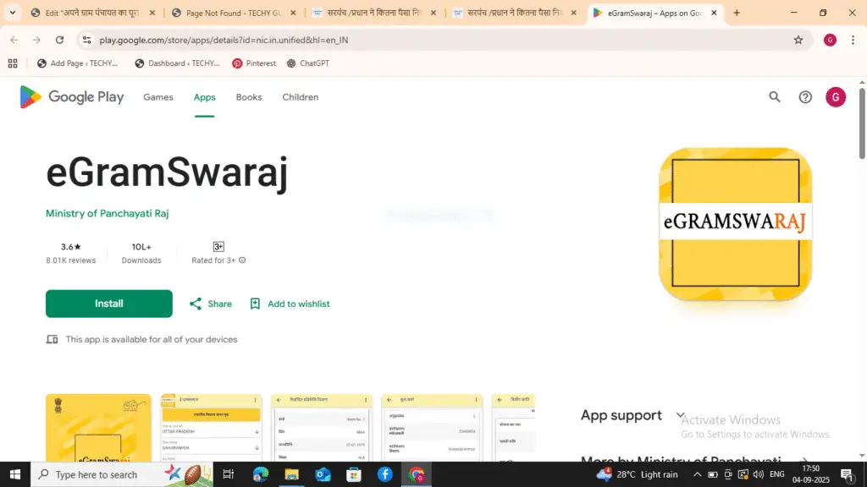Click the content rating info icon

242,260
